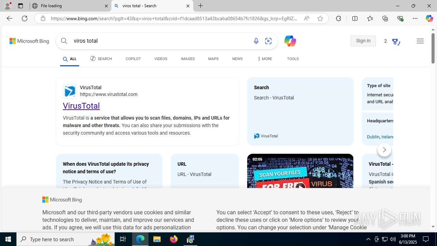Open the privacy notice question card
437x246 pixels.
109,171
